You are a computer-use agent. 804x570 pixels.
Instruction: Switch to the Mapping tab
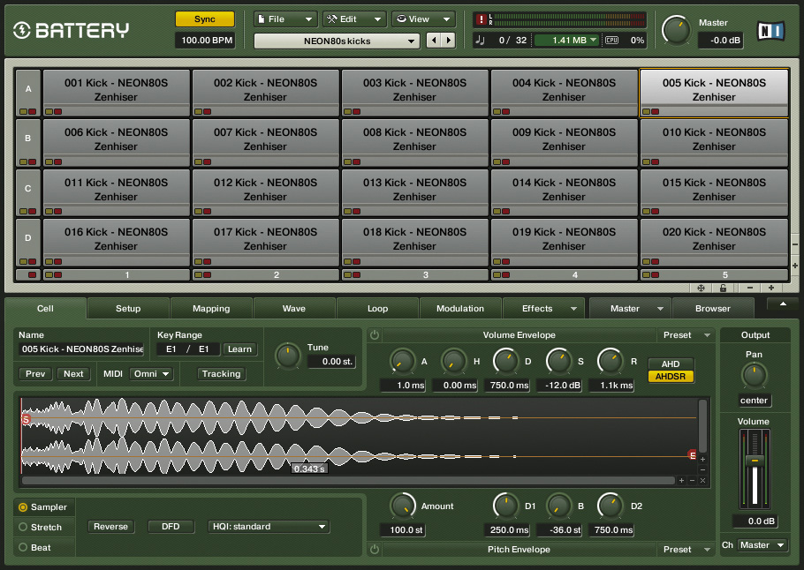211,308
